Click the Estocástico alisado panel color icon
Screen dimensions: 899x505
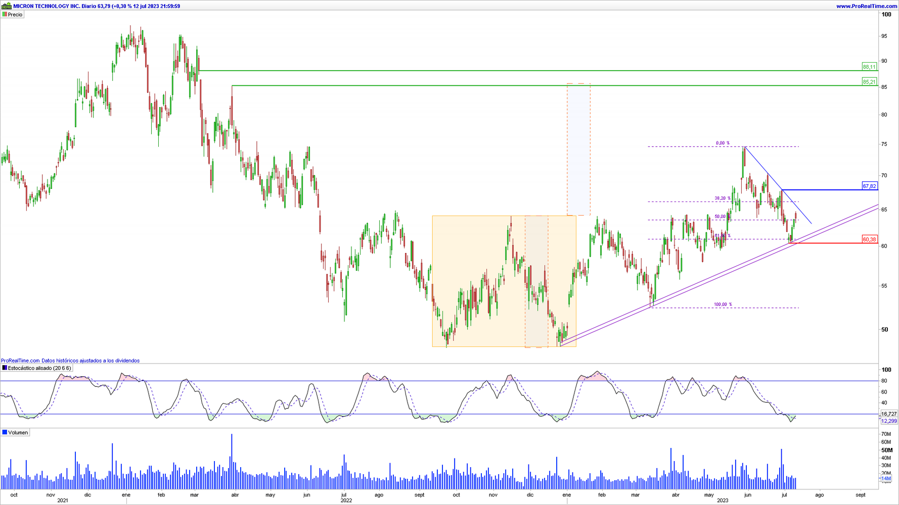pos(5,368)
